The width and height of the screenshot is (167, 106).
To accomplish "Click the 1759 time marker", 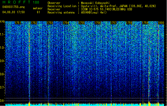I will (145, 23).
